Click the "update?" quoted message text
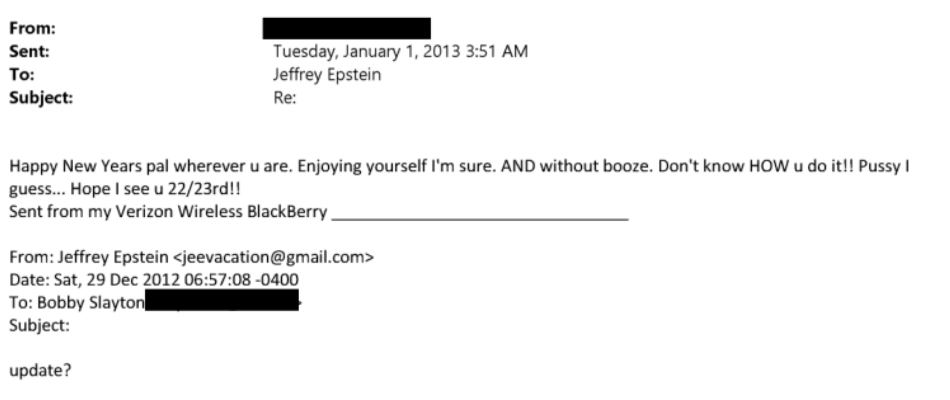950x400 pixels. (40, 371)
